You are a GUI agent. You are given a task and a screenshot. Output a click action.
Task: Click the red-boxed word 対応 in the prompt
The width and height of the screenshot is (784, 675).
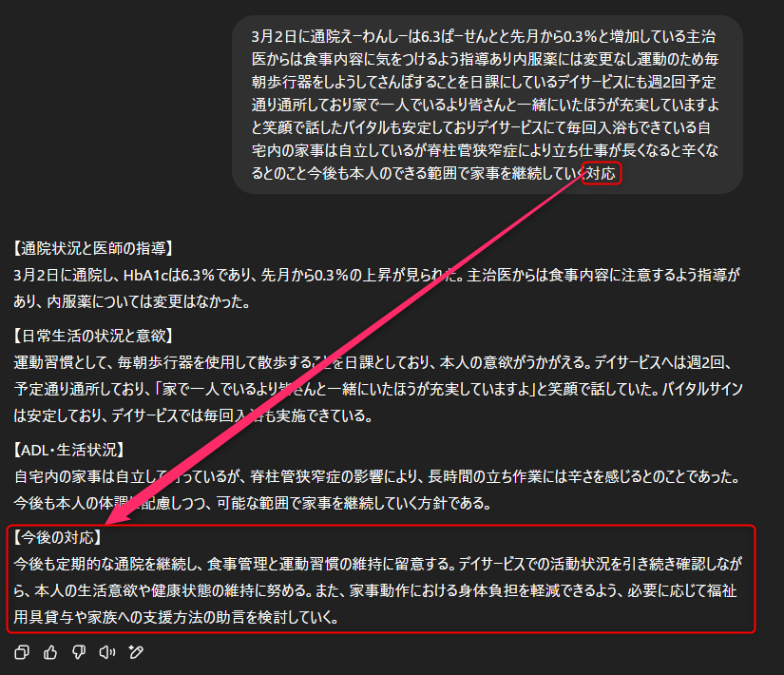601,174
